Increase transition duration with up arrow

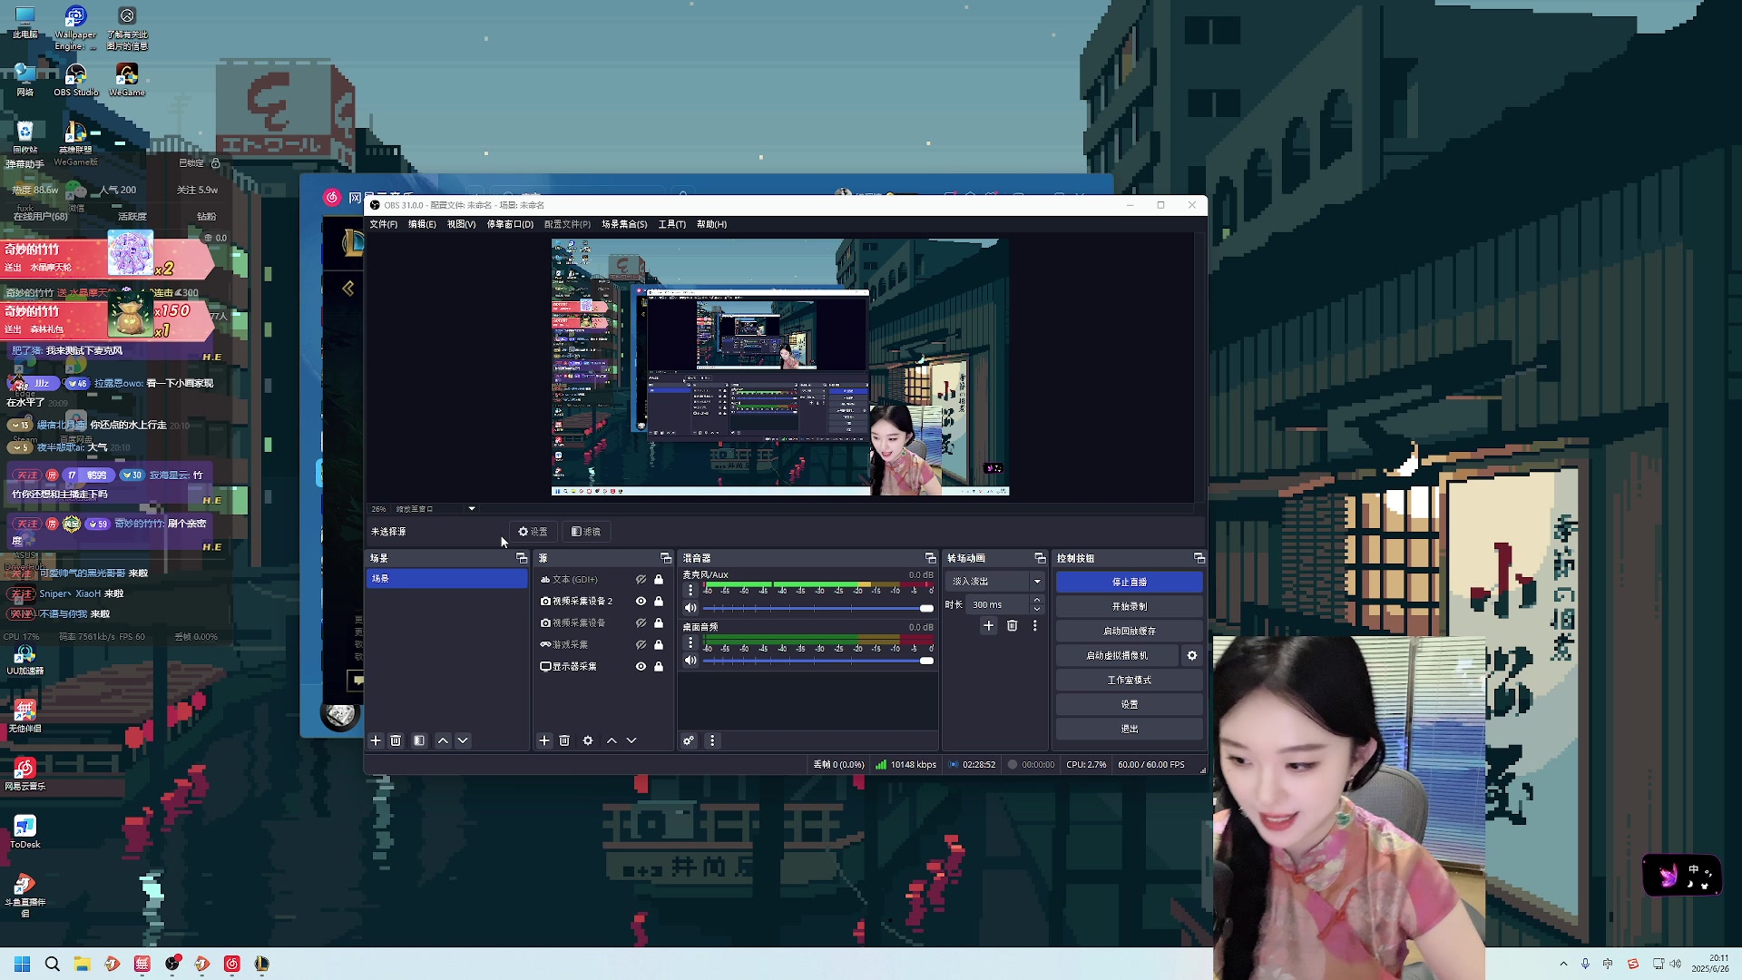coord(1037,600)
